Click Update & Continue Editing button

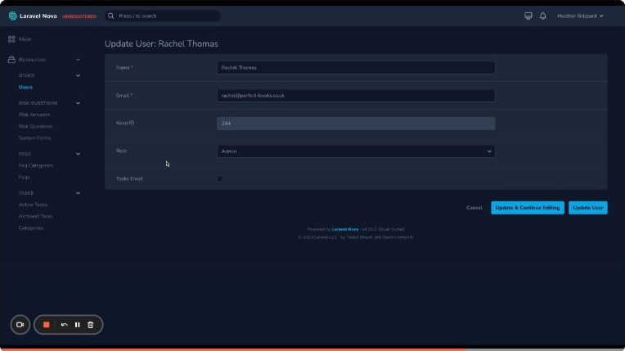528,208
